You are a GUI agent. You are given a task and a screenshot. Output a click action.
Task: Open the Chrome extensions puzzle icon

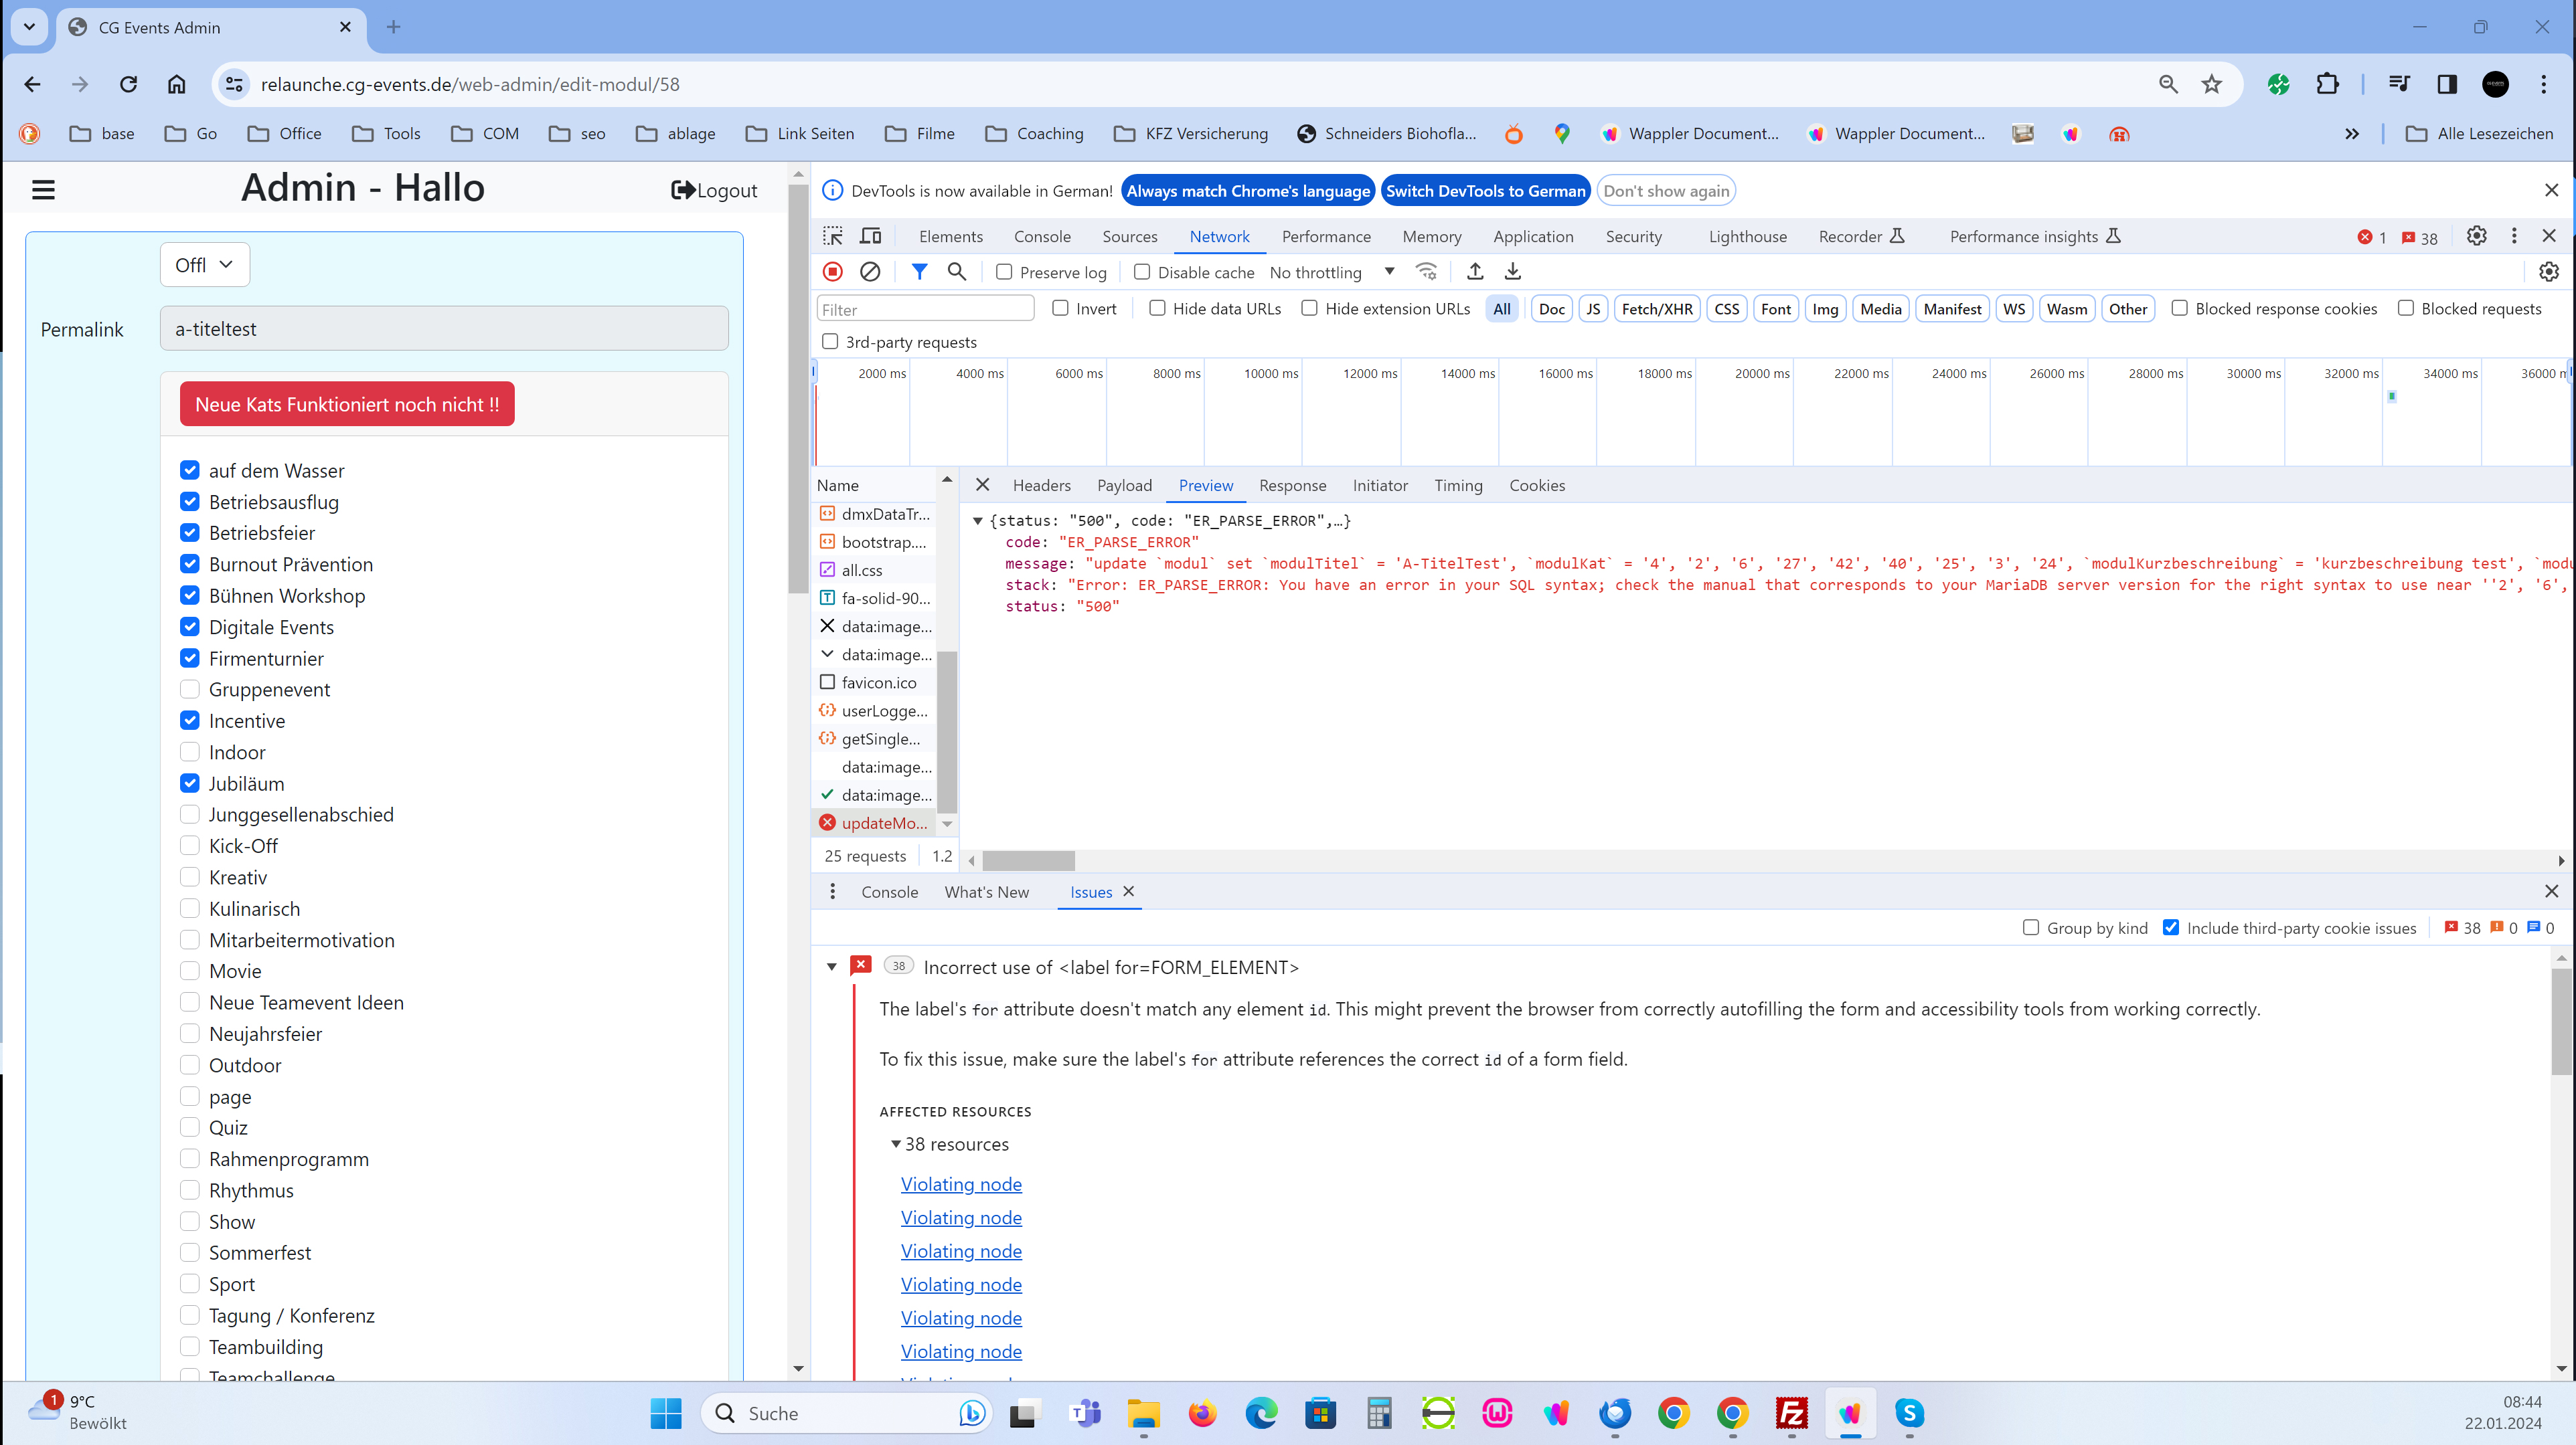click(2328, 84)
